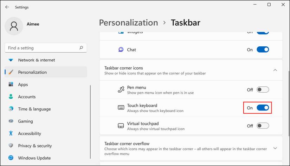Click the Taskbar corner overflow heading
The image size is (290, 166).
(x=127, y=144)
